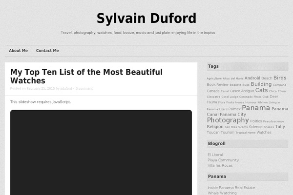Click the Blogroll sidebar heading
Image resolution: width=293 pixels, height=195 pixels.
click(216, 143)
